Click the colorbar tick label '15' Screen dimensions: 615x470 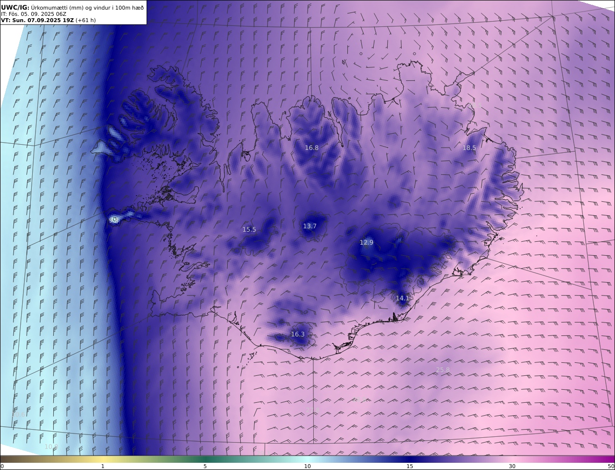click(410, 466)
